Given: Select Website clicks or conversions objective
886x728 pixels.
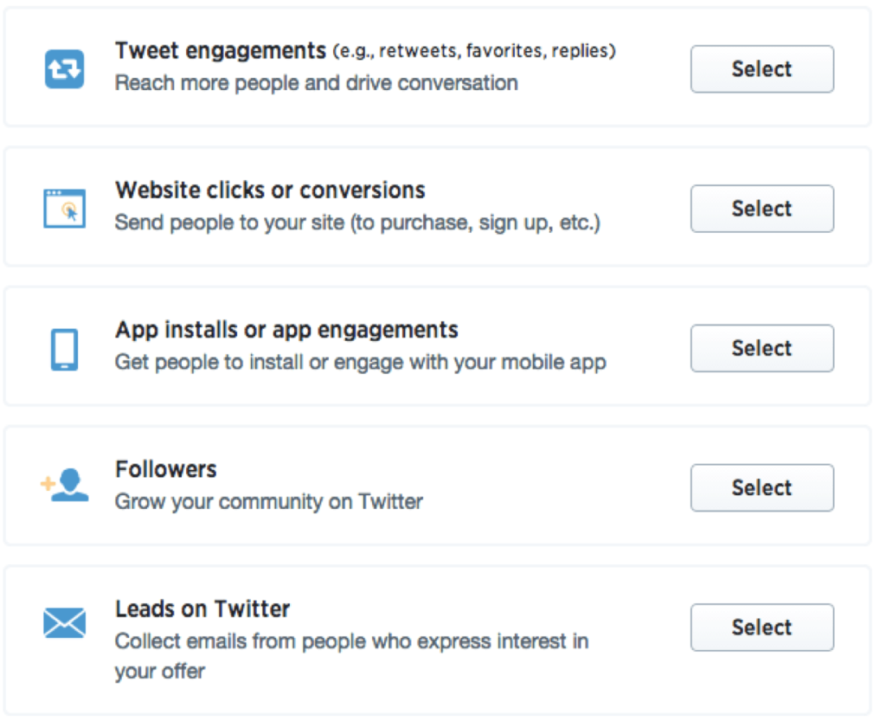Looking at the screenshot, I should (x=761, y=209).
